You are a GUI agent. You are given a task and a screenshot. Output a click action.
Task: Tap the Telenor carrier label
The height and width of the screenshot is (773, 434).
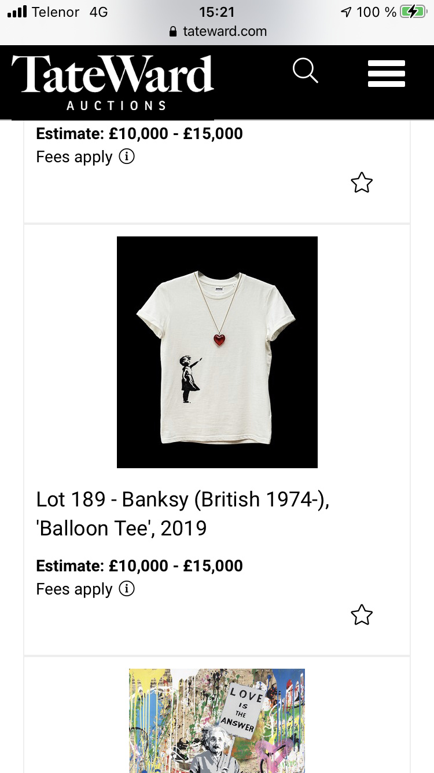(56, 12)
